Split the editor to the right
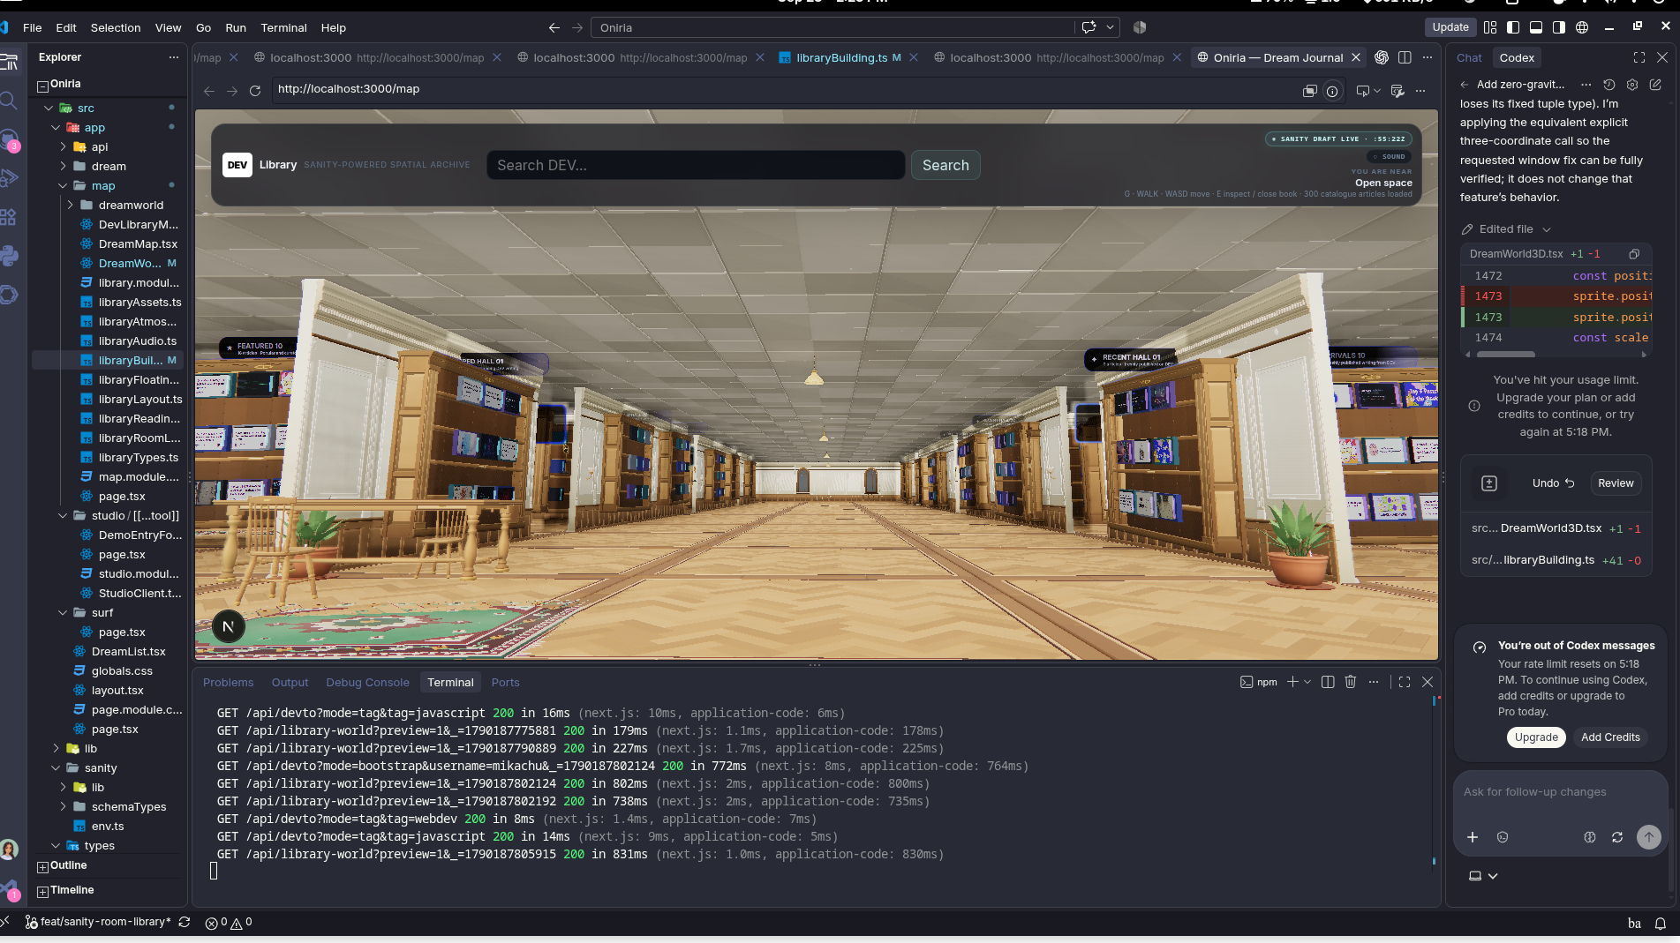 pos(1405,57)
